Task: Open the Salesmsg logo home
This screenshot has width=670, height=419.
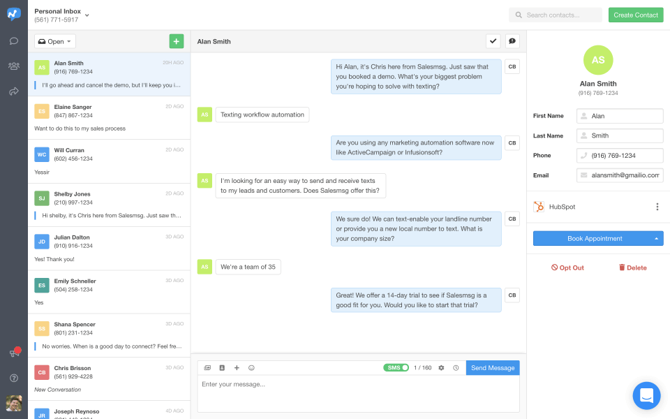Action: [14, 14]
